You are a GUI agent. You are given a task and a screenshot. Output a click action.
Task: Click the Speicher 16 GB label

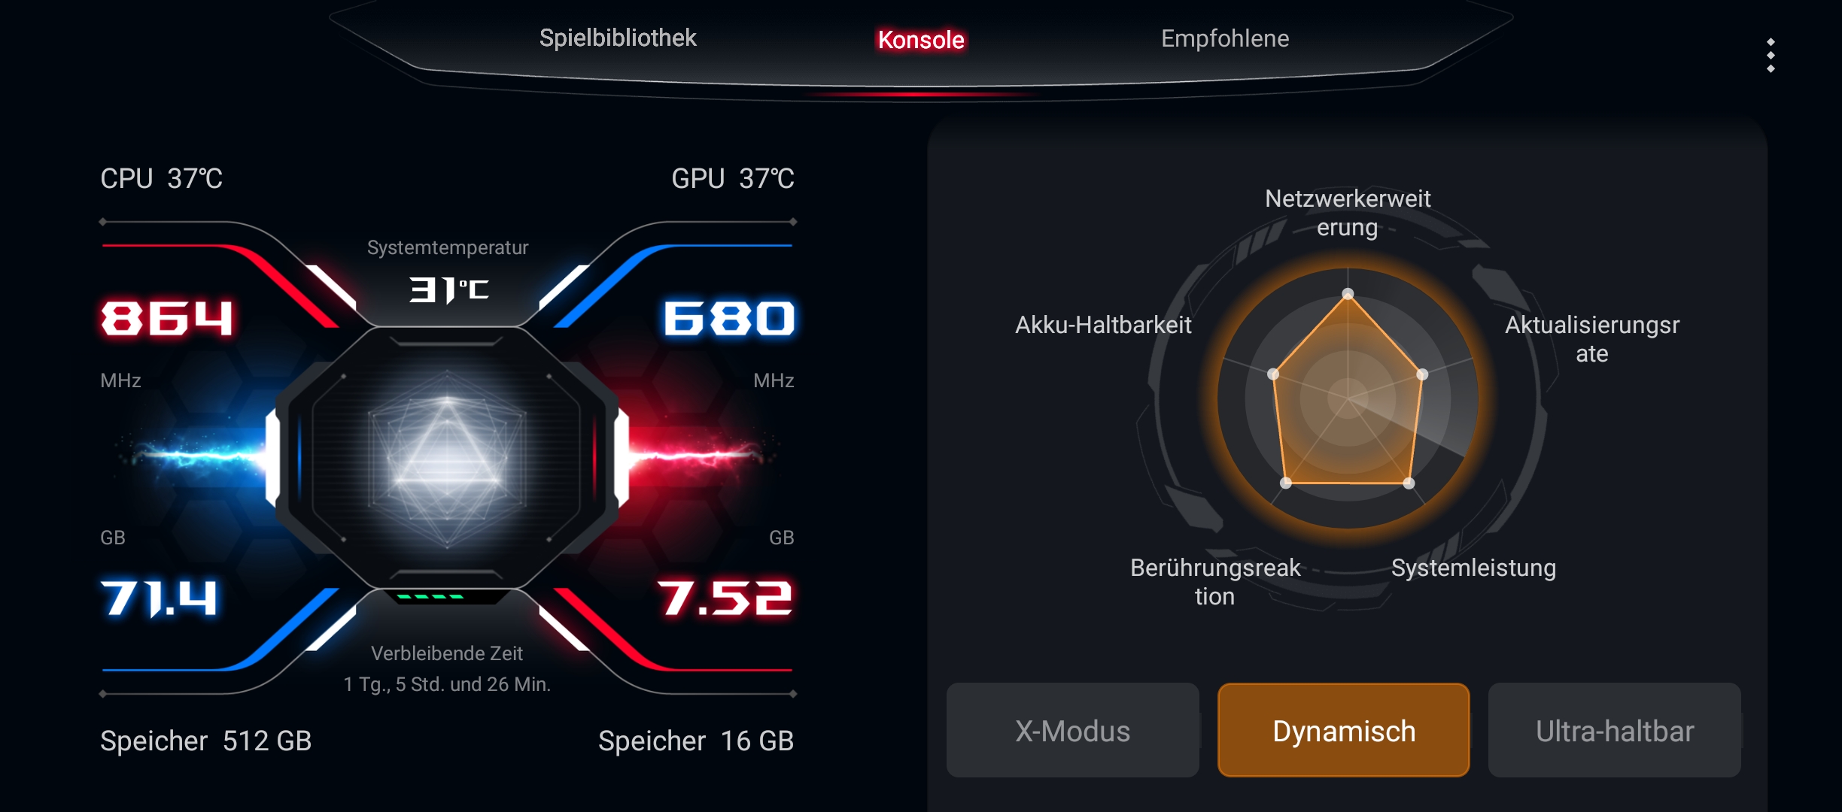(x=696, y=741)
